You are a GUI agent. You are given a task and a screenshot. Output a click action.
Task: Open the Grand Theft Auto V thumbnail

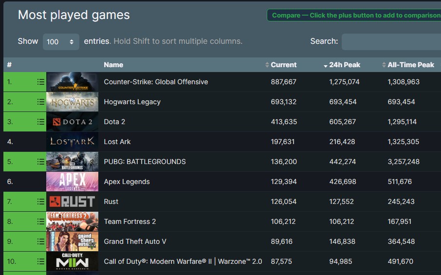click(72, 241)
